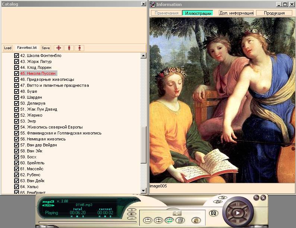
Task: Uncheck 42. Школа Фонтенбло
Action: pyautogui.click(x=17, y=56)
